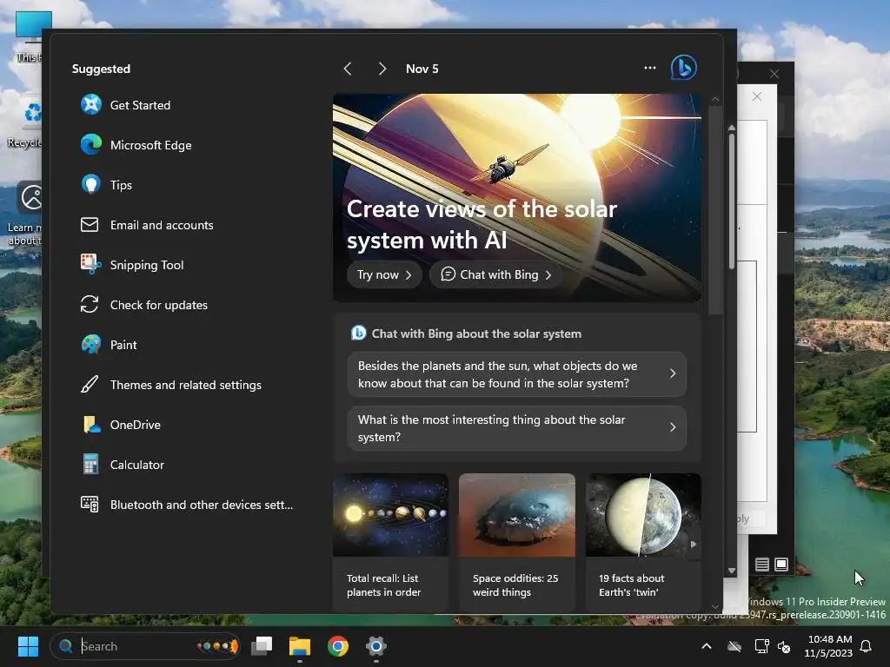Click the network display tray icon
This screenshot has height=667, width=890.
pyautogui.click(x=761, y=646)
